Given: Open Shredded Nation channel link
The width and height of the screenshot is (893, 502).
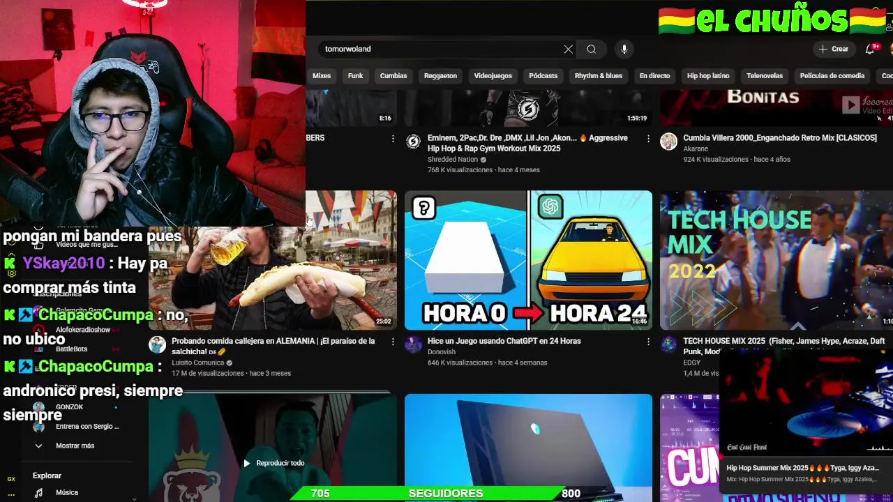Looking at the screenshot, I should pyautogui.click(x=453, y=160).
